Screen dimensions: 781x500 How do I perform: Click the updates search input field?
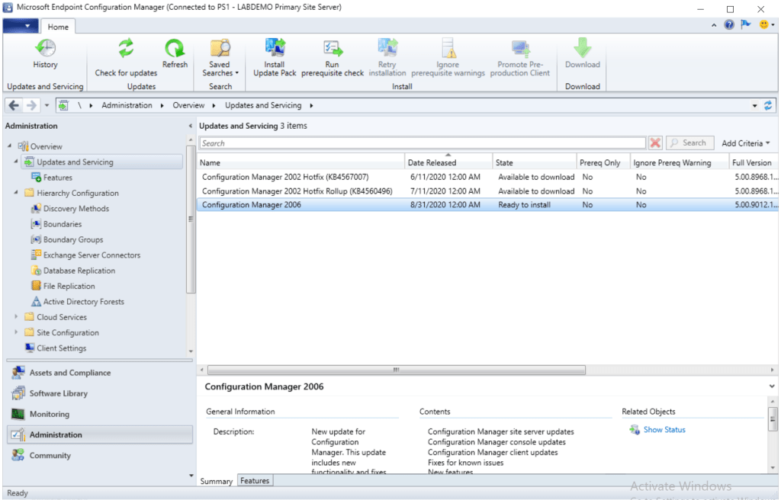point(423,143)
